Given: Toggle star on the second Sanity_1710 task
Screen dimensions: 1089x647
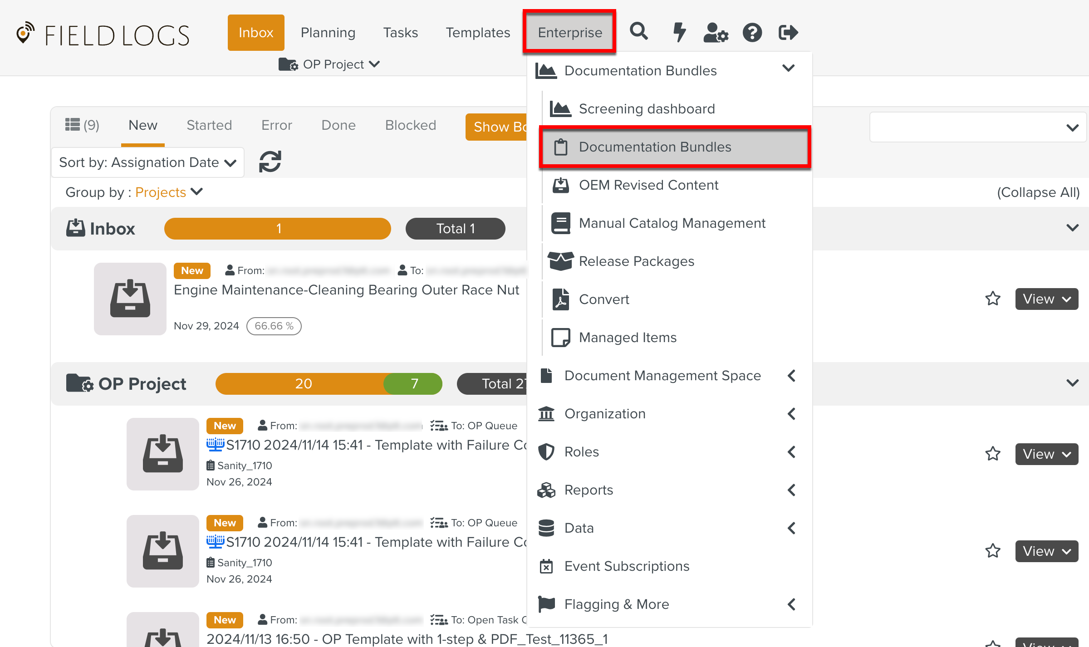Looking at the screenshot, I should coord(993,551).
